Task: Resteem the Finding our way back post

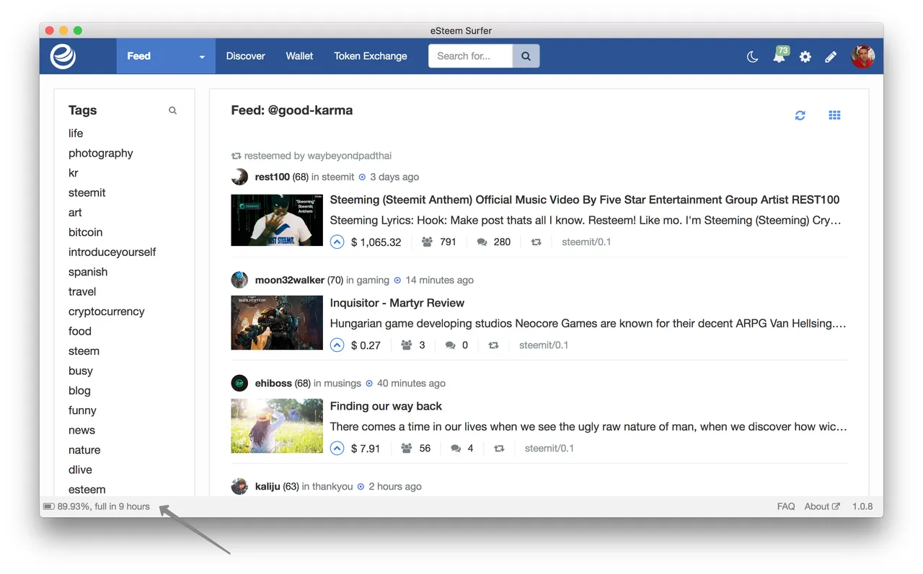Action: tap(499, 449)
